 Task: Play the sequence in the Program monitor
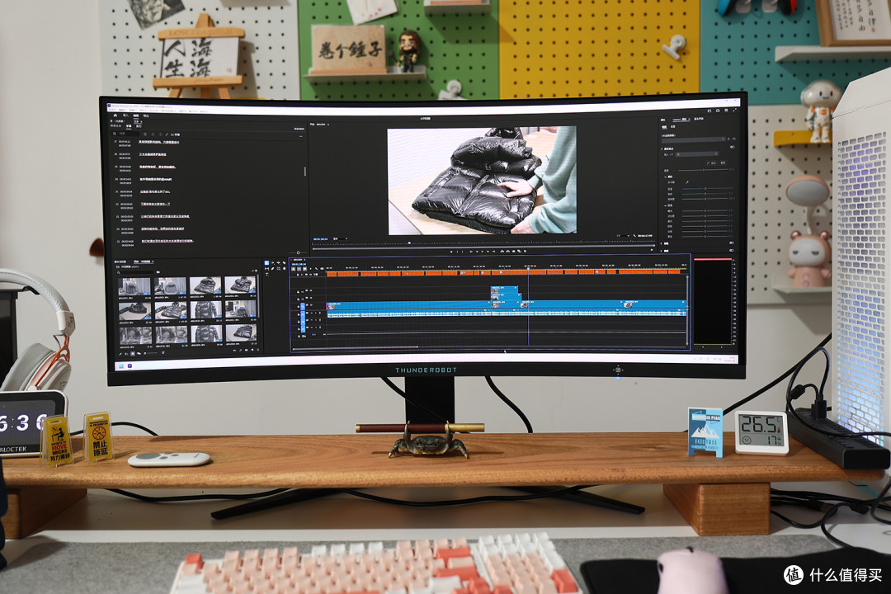pyautogui.click(x=483, y=252)
